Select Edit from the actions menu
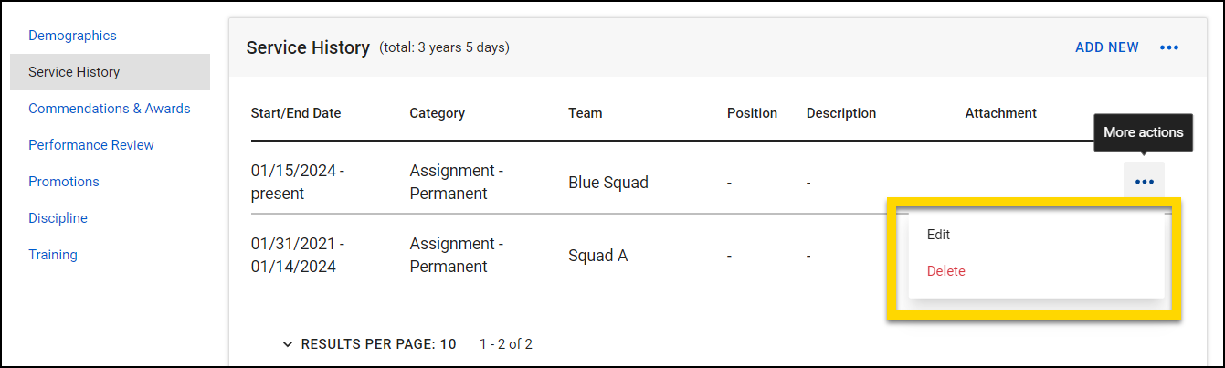The width and height of the screenshot is (1225, 368). tap(939, 235)
